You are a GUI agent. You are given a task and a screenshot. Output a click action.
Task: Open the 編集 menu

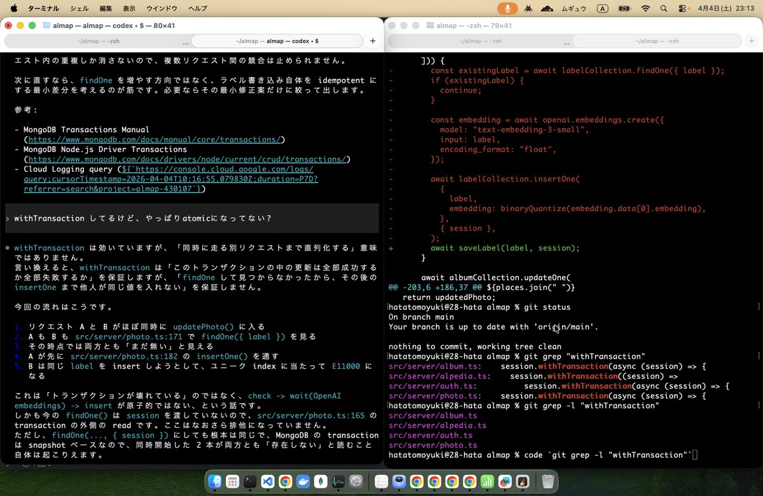tap(106, 8)
